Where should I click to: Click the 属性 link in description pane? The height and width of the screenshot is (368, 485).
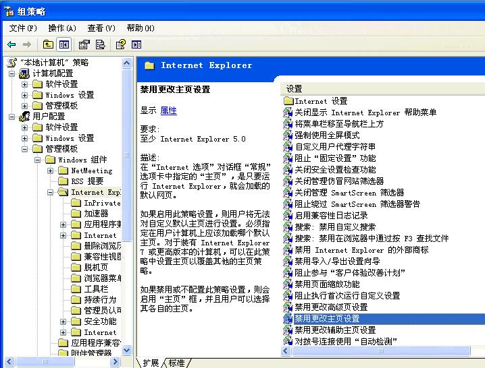[168, 111]
